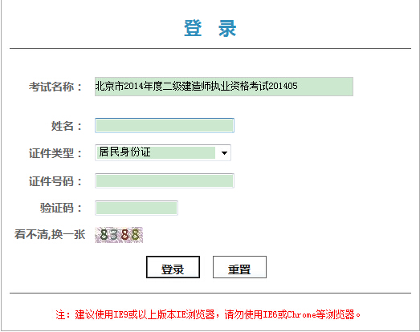Viewport: 420px width, 332px height.
Task: Click 居民身份证 text inside the dropdown
Action: [124, 152]
